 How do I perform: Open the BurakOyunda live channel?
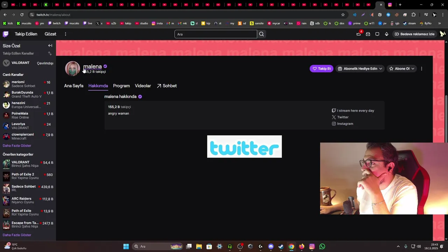(28, 94)
